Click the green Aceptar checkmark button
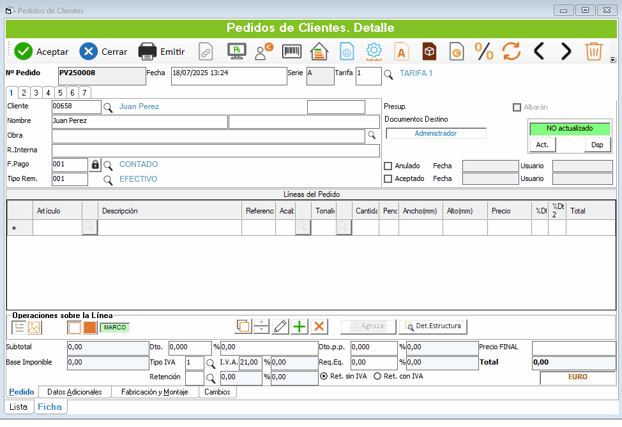The height and width of the screenshot is (427, 622). 24,52
